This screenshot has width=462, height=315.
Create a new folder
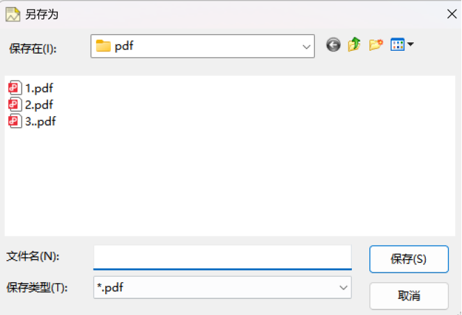pos(376,45)
